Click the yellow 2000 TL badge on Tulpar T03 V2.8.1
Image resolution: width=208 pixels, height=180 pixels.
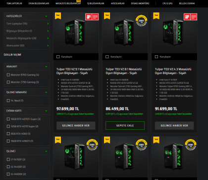click(141, 21)
